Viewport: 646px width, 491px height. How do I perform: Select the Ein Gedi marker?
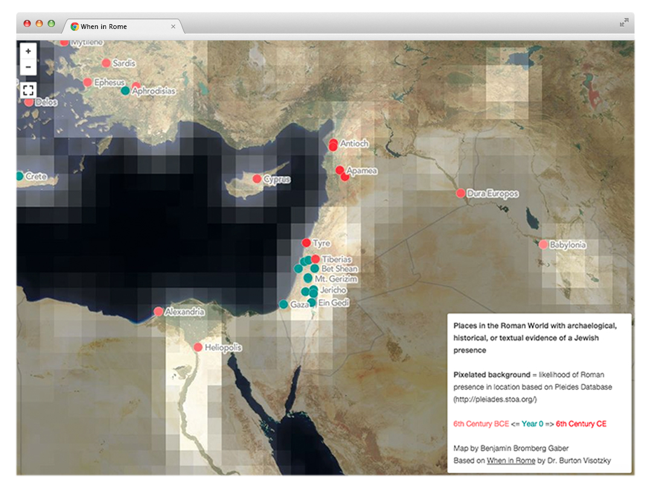click(x=312, y=303)
